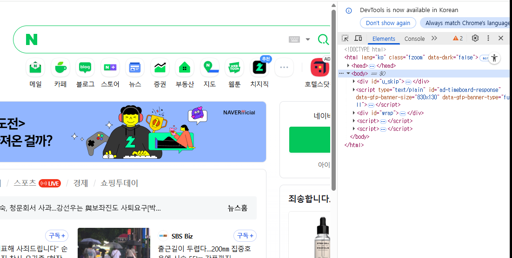512x258 pixels.
Task: Open the Map (지도) shortcut icon
Action: coord(209,67)
